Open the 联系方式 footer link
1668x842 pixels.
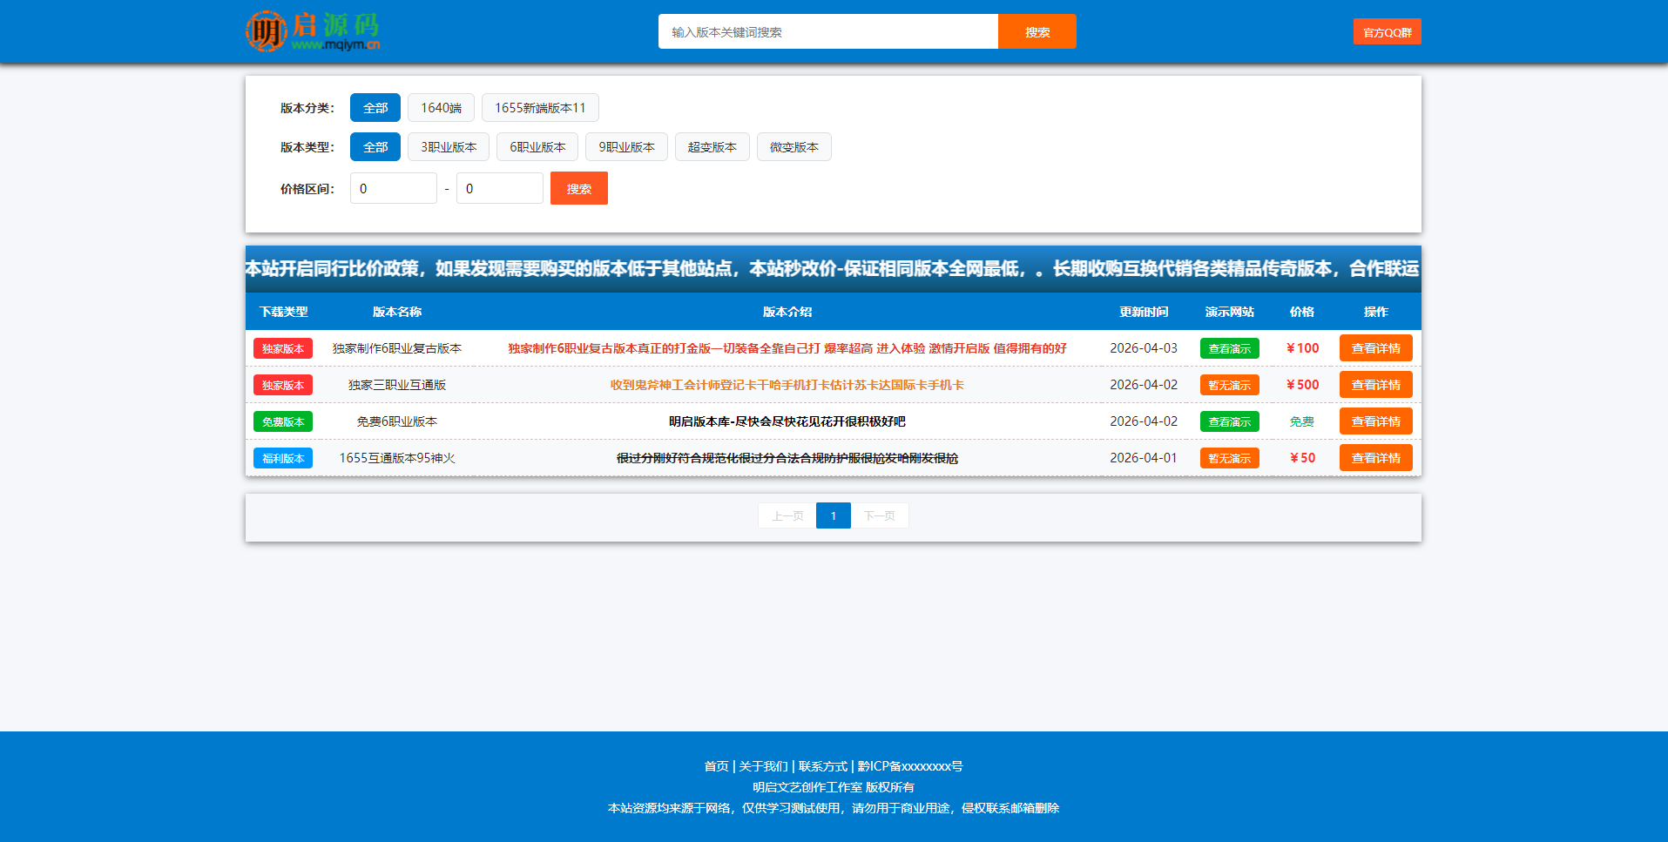[822, 765]
